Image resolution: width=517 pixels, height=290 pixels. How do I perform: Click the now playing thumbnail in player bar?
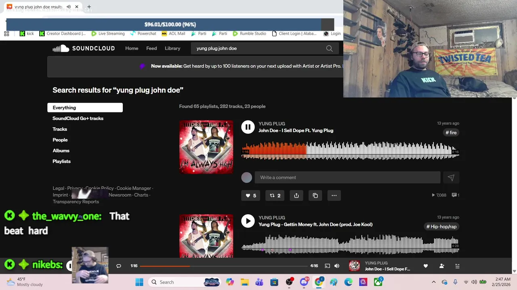(x=354, y=266)
